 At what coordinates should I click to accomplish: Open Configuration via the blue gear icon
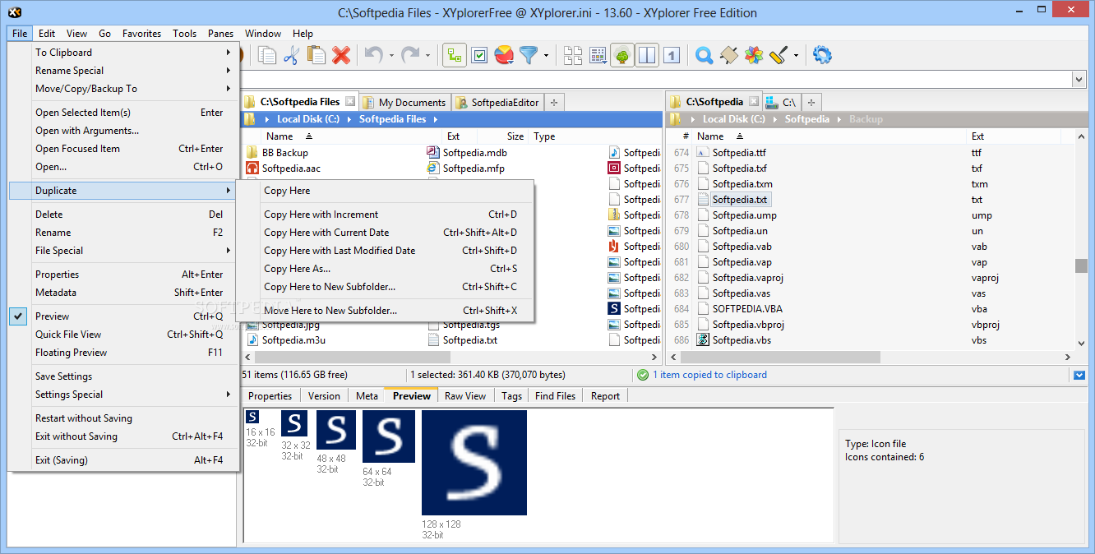point(822,55)
